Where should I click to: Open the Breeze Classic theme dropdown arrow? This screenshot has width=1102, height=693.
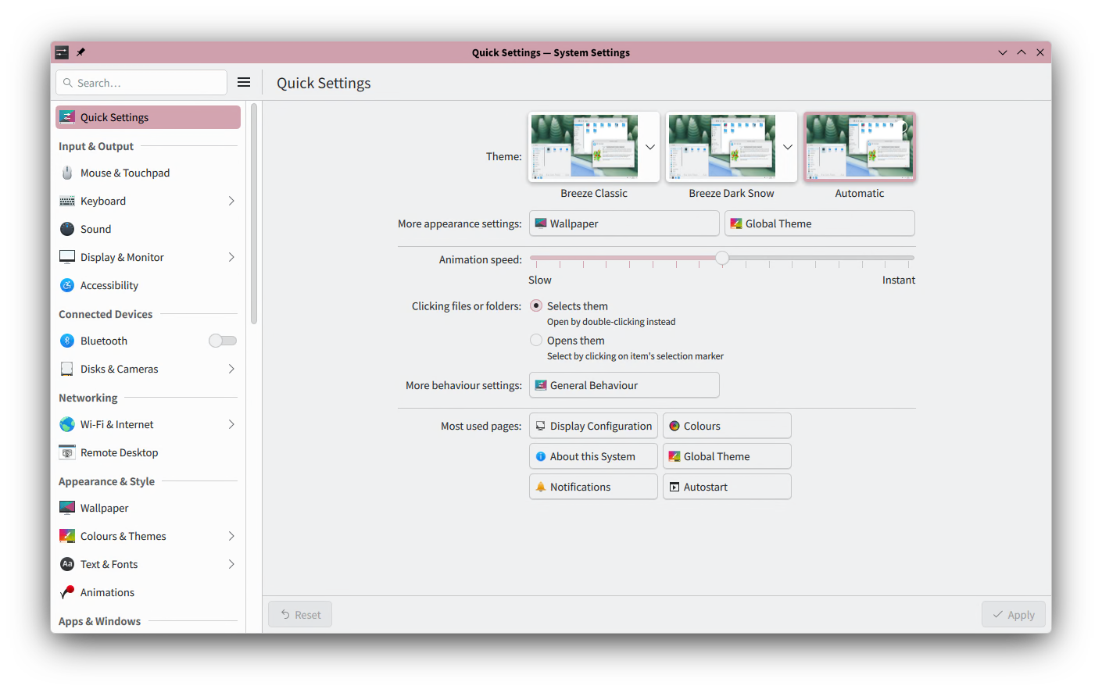point(650,147)
